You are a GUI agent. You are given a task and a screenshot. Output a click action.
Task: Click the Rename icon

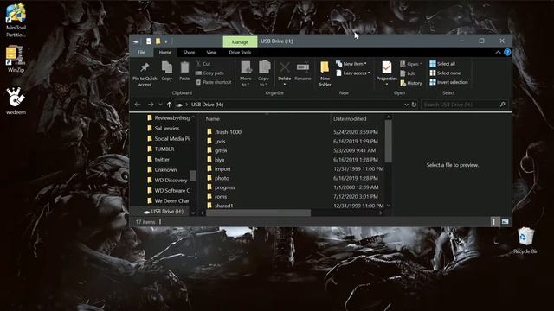[x=303, y=67]
